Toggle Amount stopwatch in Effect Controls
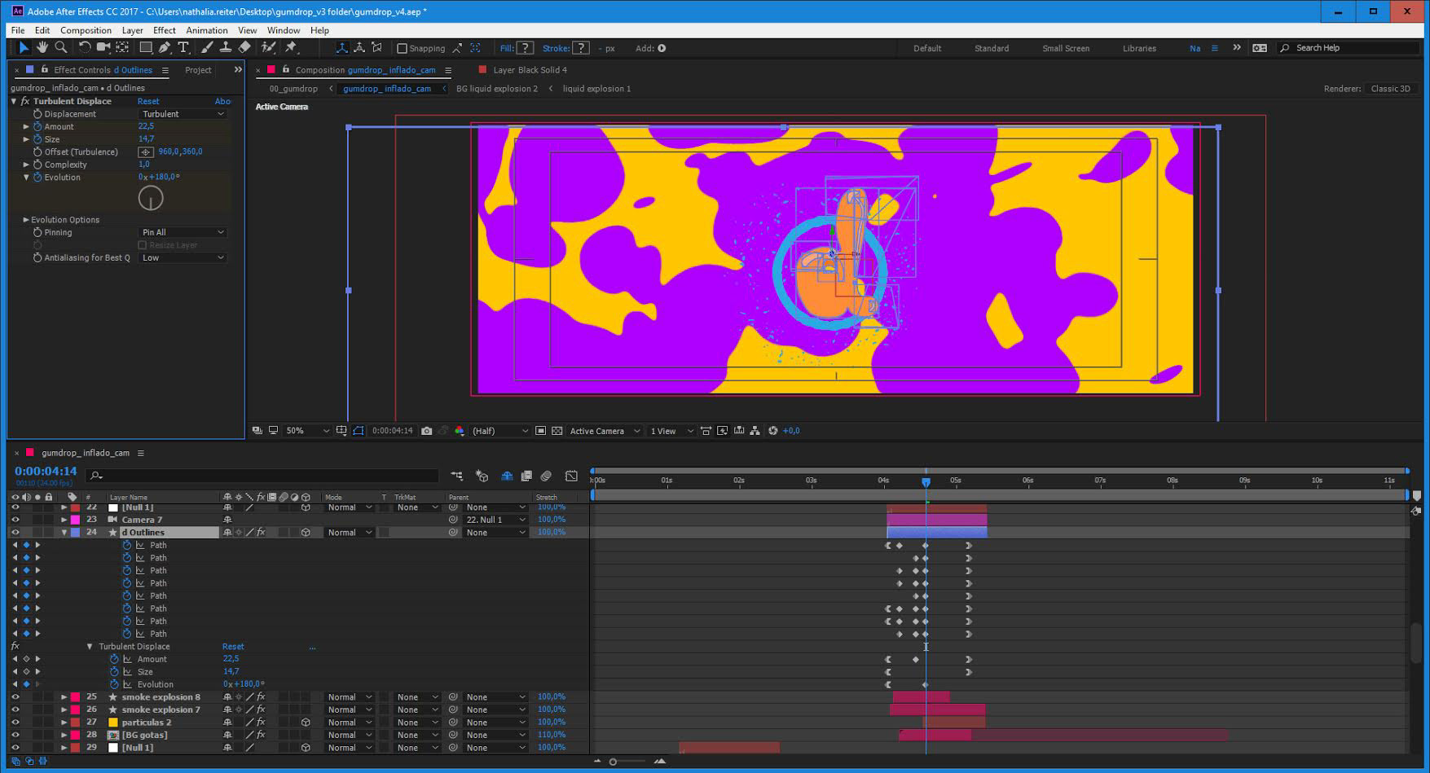 click(x=37, y=126)
